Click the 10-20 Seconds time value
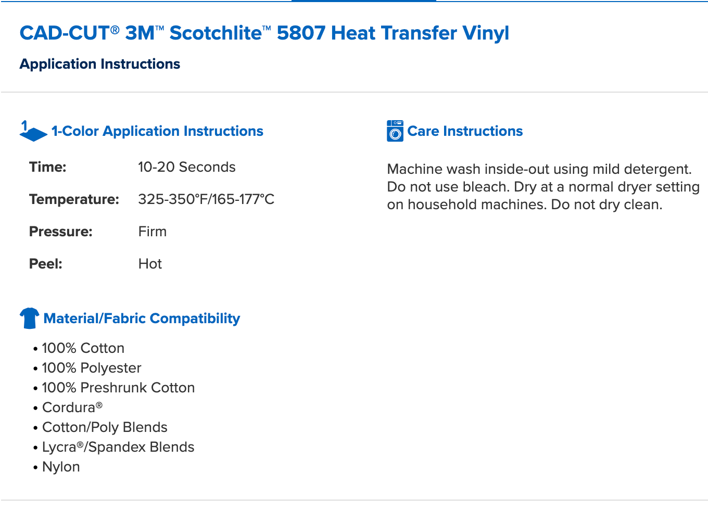This screenshot has height=510, width=708. coord(186,167)
